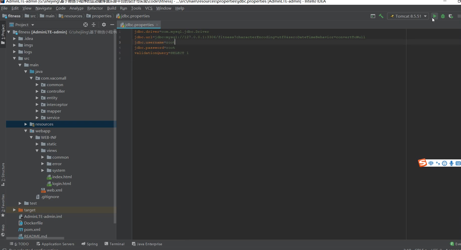461x250 pixels.
Task: Toggle the Project side tool window
Action: (x=3, y=34)
